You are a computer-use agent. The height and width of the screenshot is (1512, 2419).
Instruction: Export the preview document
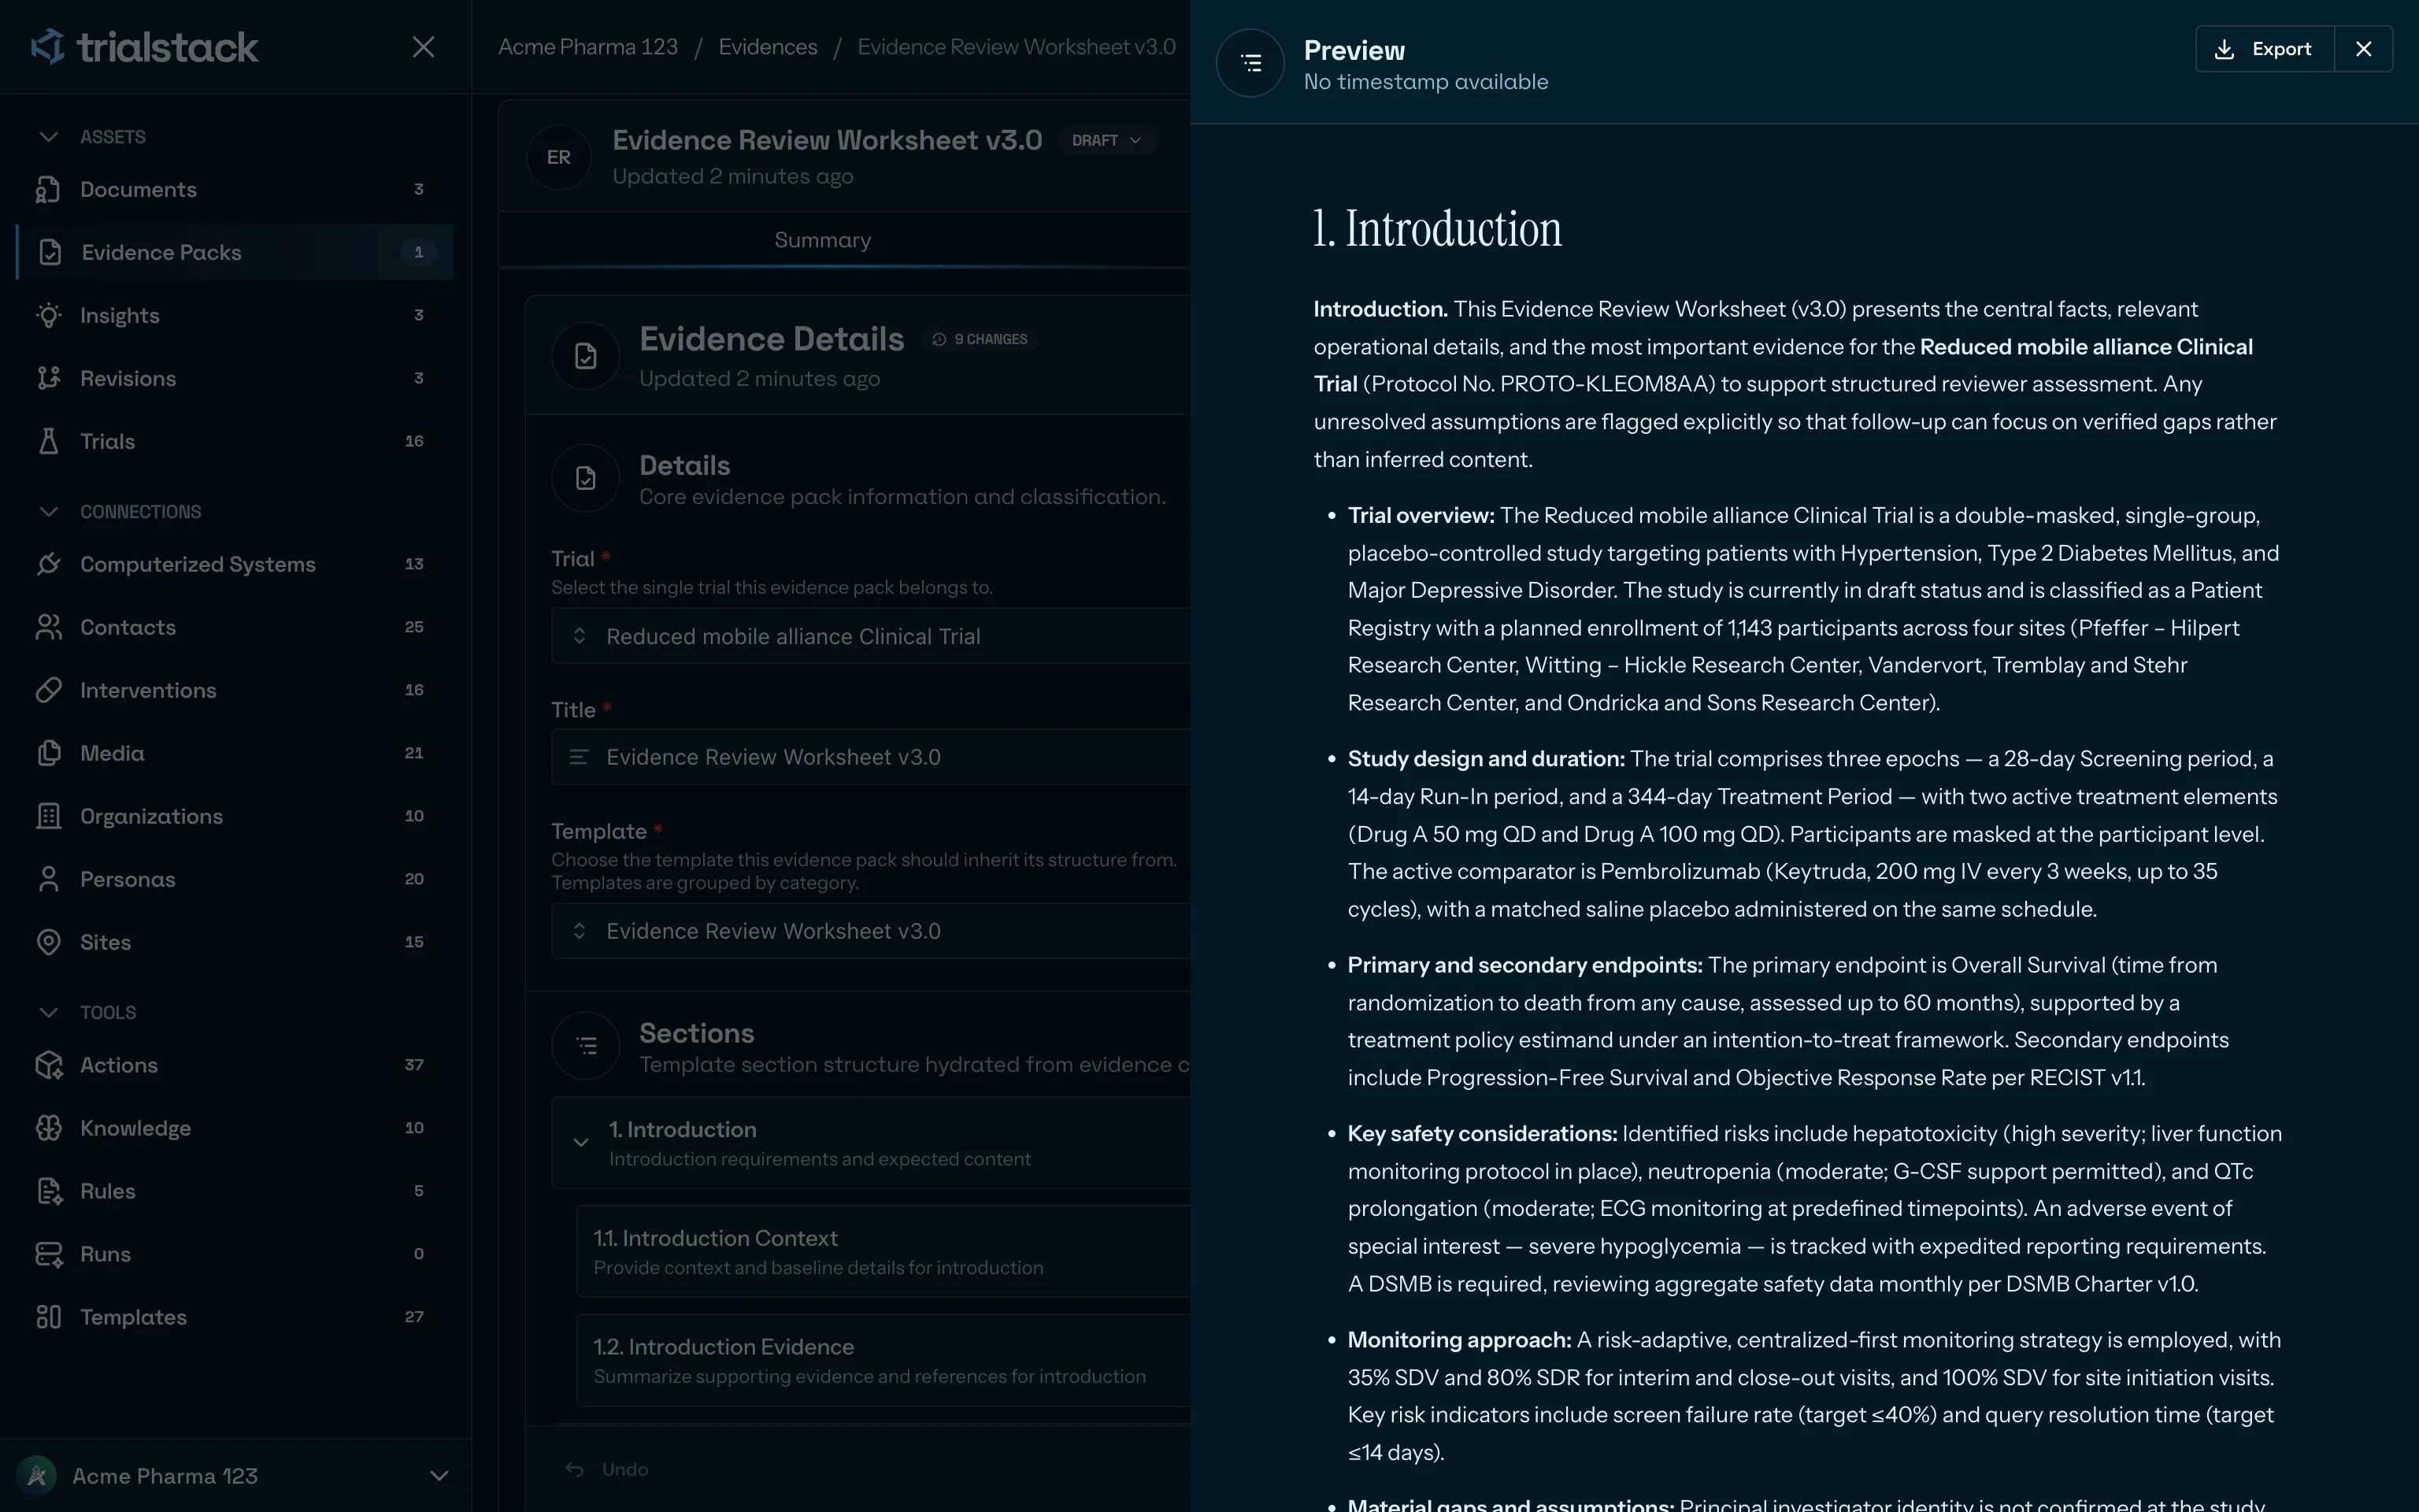(x=2264, y=49)
